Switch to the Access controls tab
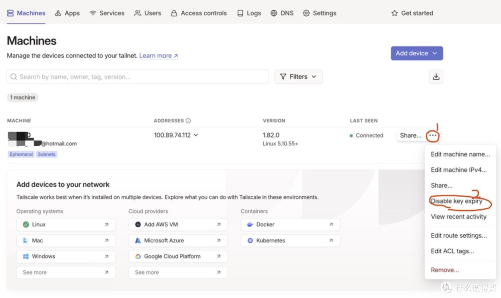501x298 pixels. pos(199,13)
